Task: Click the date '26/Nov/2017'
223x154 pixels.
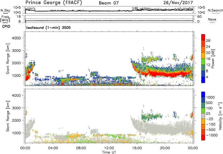Action: pos(178,3)
